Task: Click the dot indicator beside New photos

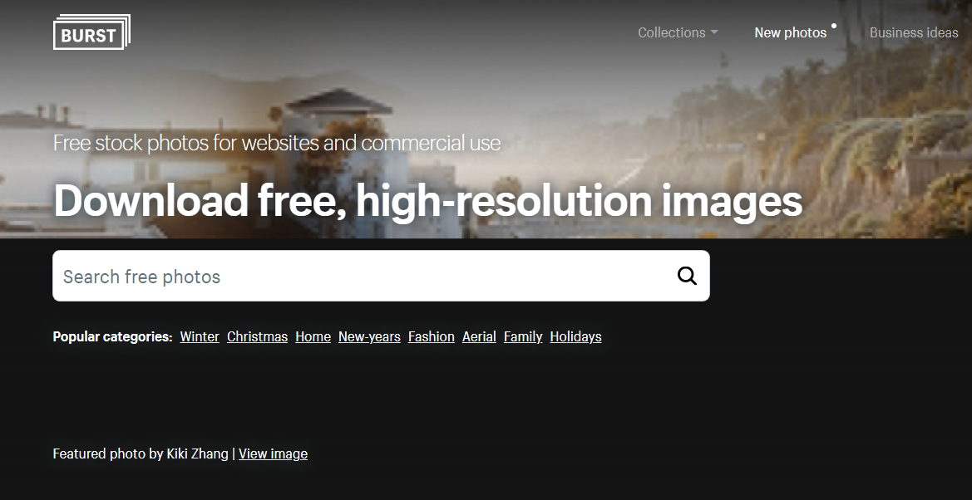Action: tap(834, 26)
